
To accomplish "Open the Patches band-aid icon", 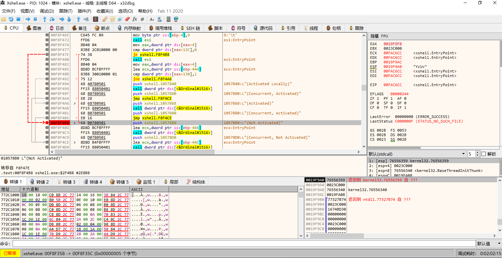I will (105, 19).
